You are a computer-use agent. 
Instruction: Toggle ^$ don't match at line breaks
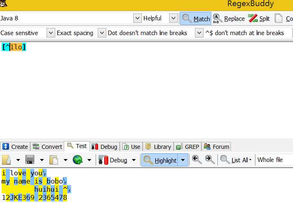click(x=245, y=33)
